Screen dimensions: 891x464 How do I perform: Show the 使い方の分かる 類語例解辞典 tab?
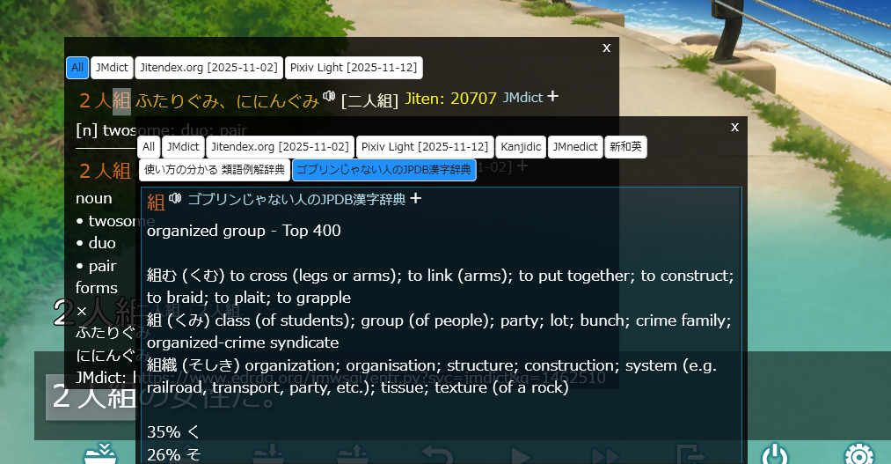pos(214,169)
